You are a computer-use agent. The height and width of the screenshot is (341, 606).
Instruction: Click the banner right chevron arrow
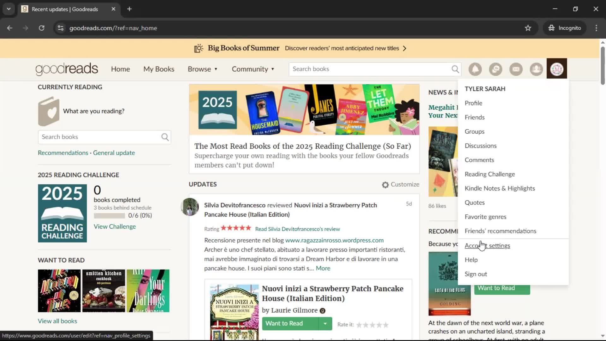coord(405,48)
